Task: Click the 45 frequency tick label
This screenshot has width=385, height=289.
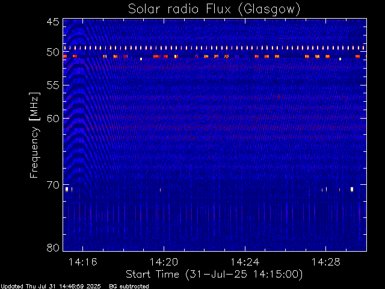Action: (53, 22)
